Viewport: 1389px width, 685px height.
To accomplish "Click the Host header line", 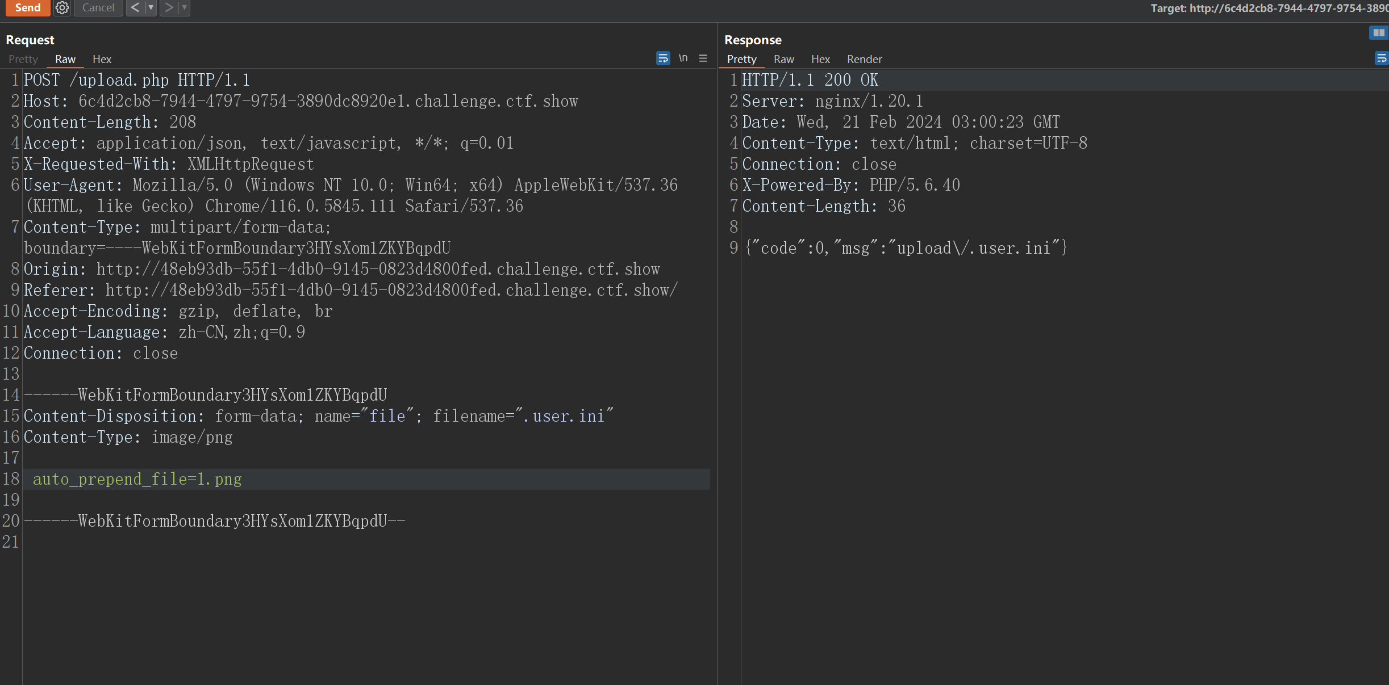I will 301,101.
